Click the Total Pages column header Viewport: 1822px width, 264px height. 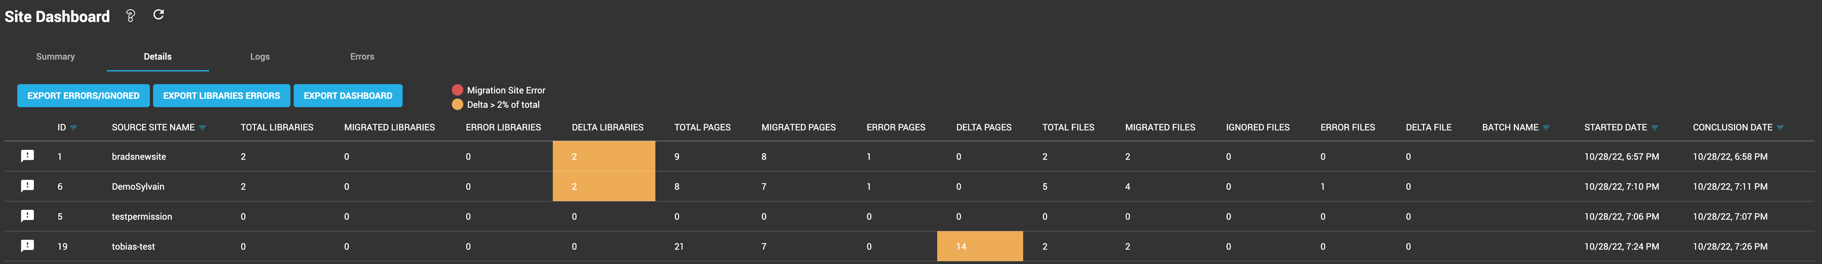[x=702, y=128]
